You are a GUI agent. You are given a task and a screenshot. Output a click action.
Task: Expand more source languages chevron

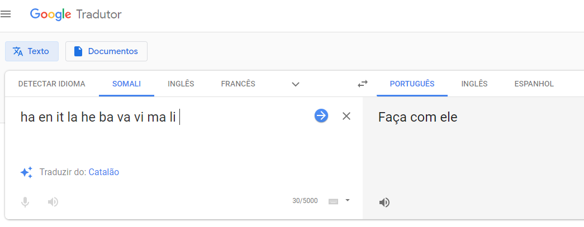[x=296, y=84]
